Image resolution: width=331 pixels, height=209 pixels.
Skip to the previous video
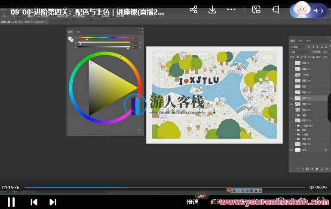click(34, 202)
